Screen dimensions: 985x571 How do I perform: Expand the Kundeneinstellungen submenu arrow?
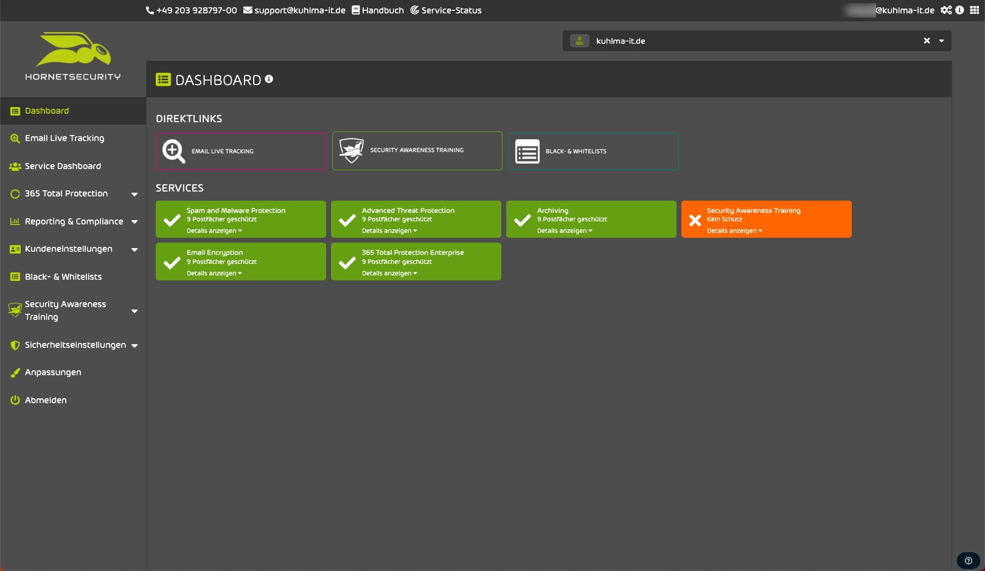[134, 250]
